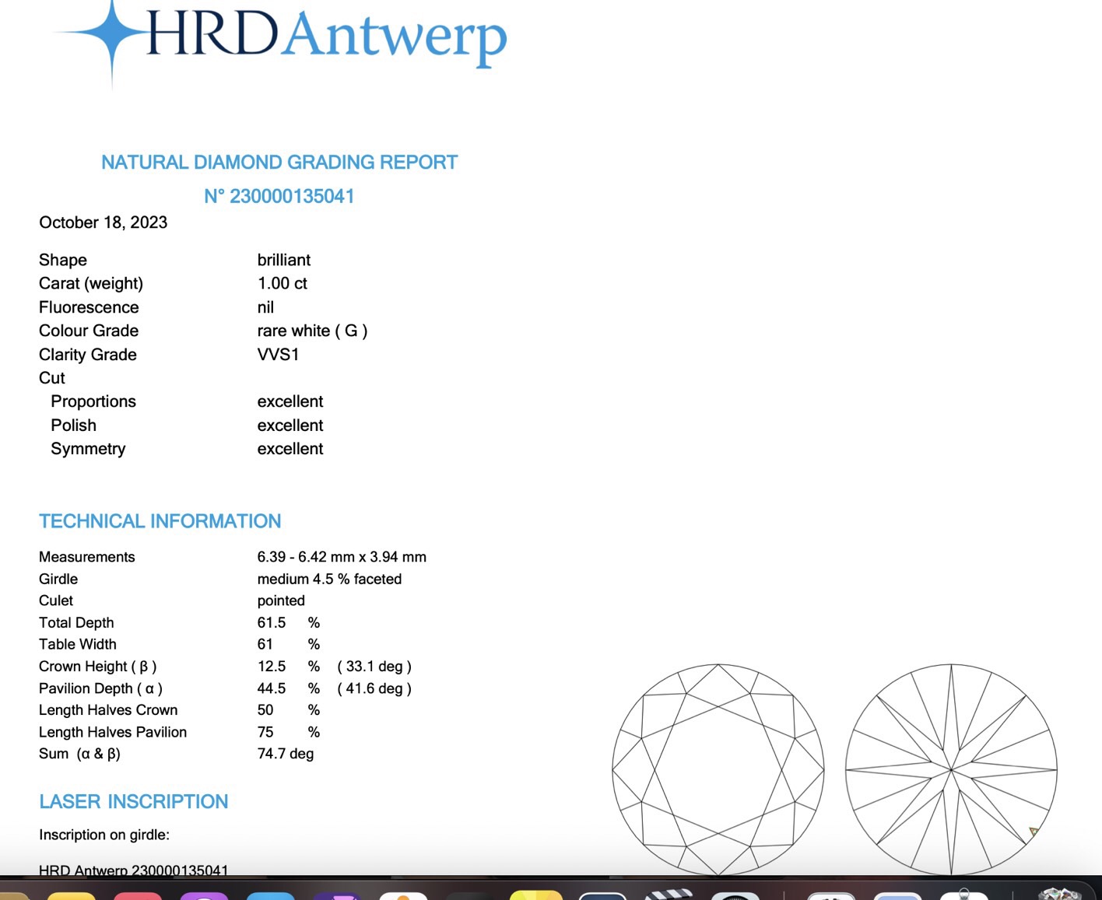Click the Colour Grade label
The height and width of the screenshot is (900, 1102).
coord(89,331)
